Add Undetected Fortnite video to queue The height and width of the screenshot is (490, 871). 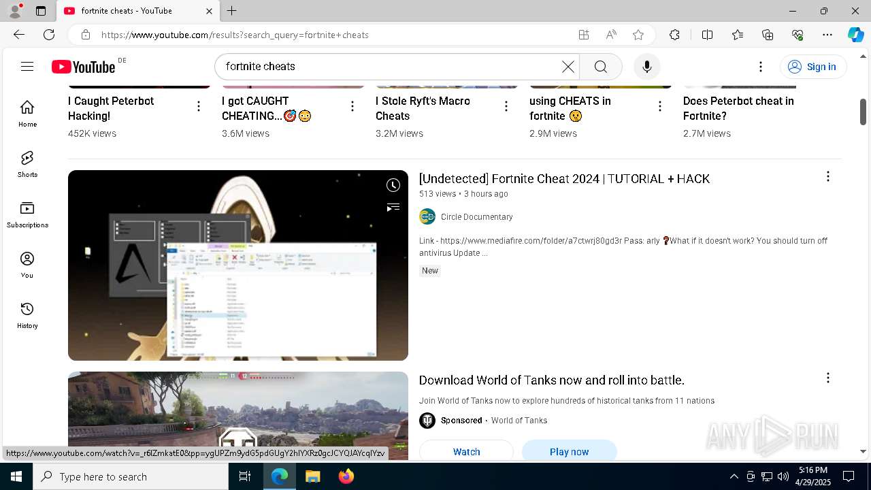point(393,207)
